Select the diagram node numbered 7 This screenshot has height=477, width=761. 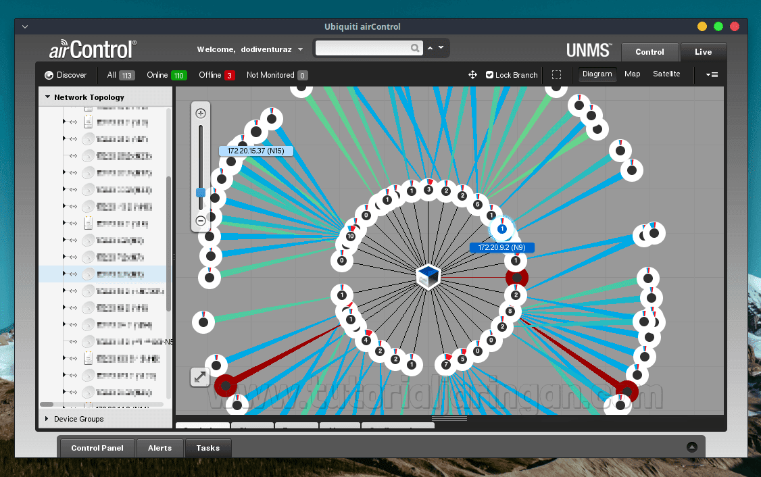[x=446, y=364]
